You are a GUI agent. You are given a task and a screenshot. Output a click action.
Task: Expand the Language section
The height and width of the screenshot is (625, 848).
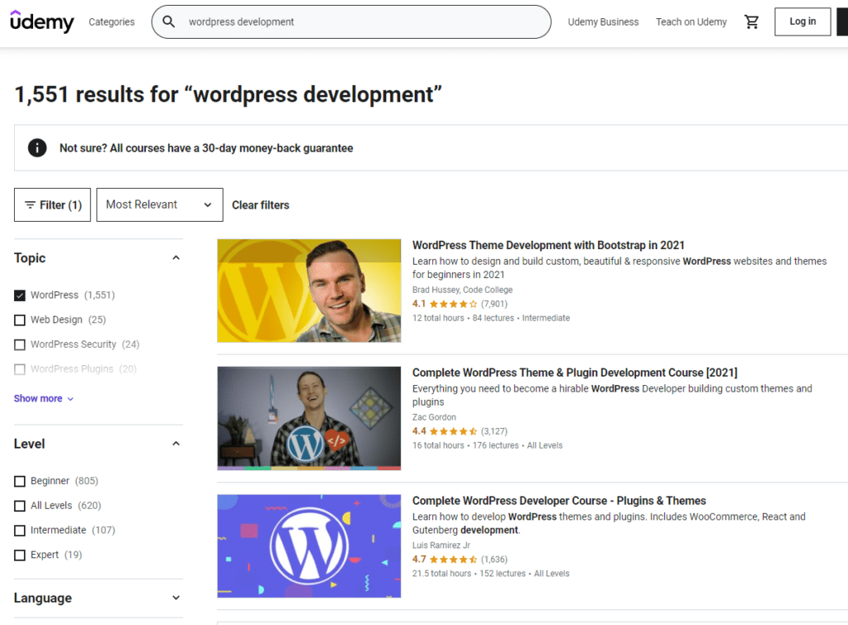coord(176,598)
